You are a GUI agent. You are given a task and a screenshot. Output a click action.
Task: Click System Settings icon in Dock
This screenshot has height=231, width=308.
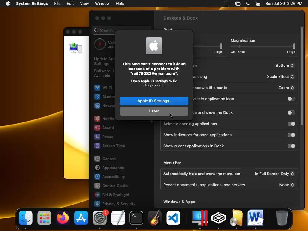coord(100,218)
